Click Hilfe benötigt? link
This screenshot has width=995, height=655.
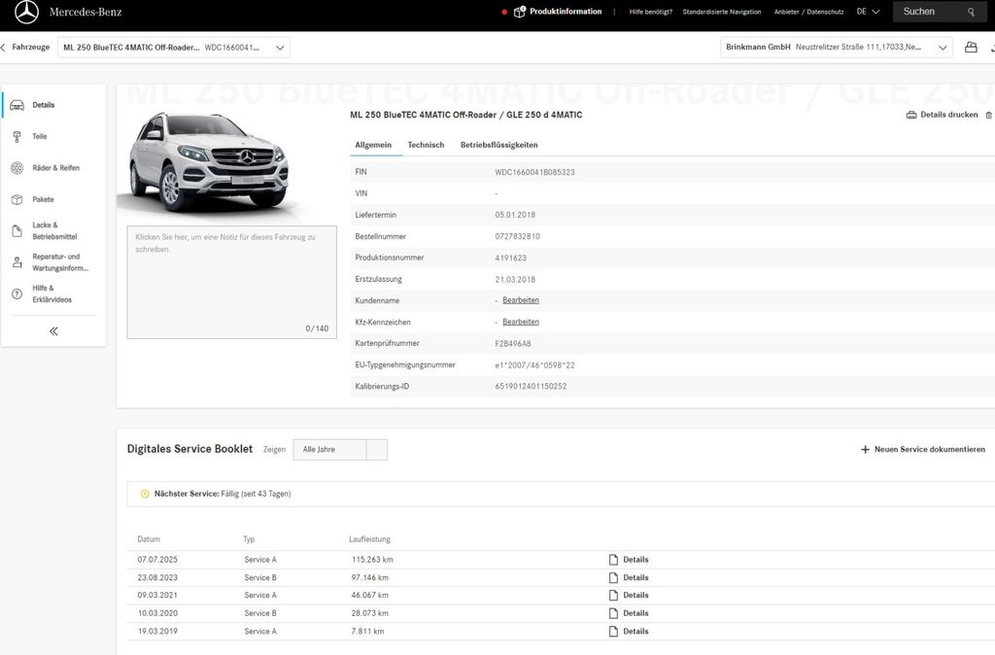(x=650, y=12)
